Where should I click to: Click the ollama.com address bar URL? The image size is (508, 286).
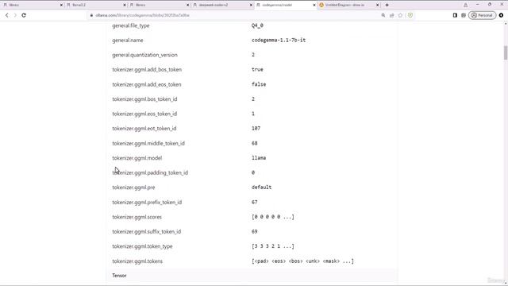143,15
